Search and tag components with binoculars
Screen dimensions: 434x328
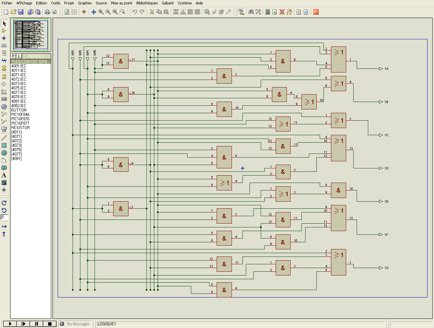(x=251, y=12)
